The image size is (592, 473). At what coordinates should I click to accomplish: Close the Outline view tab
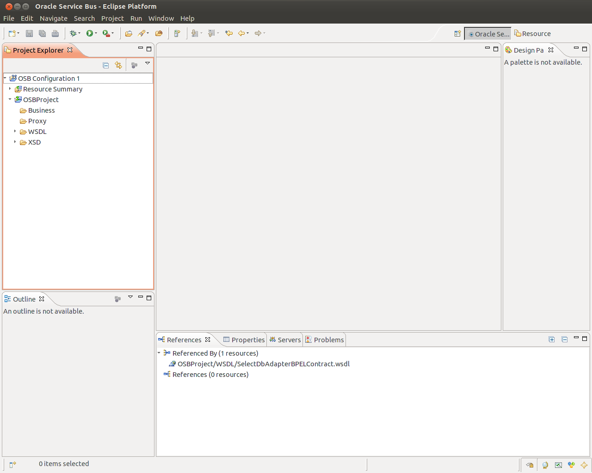42,299
